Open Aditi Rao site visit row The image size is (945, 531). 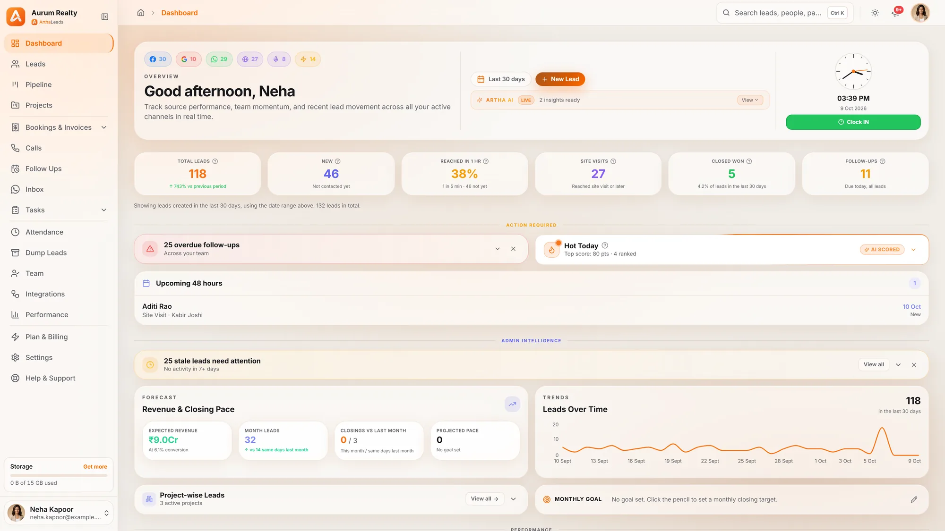point(531,311)
